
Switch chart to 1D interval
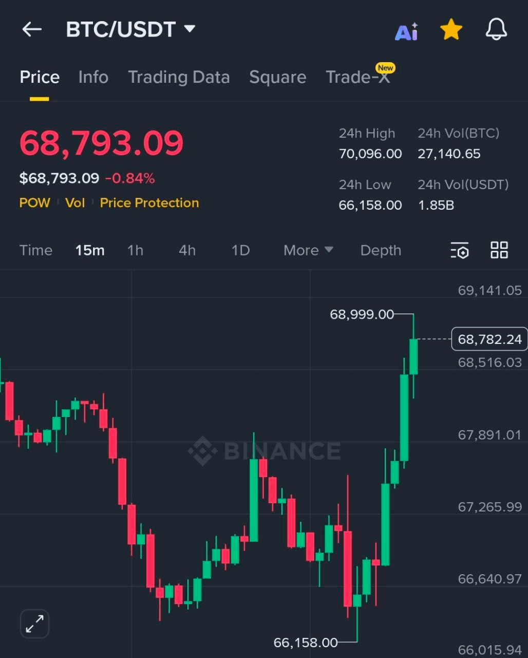pos(240,250)
